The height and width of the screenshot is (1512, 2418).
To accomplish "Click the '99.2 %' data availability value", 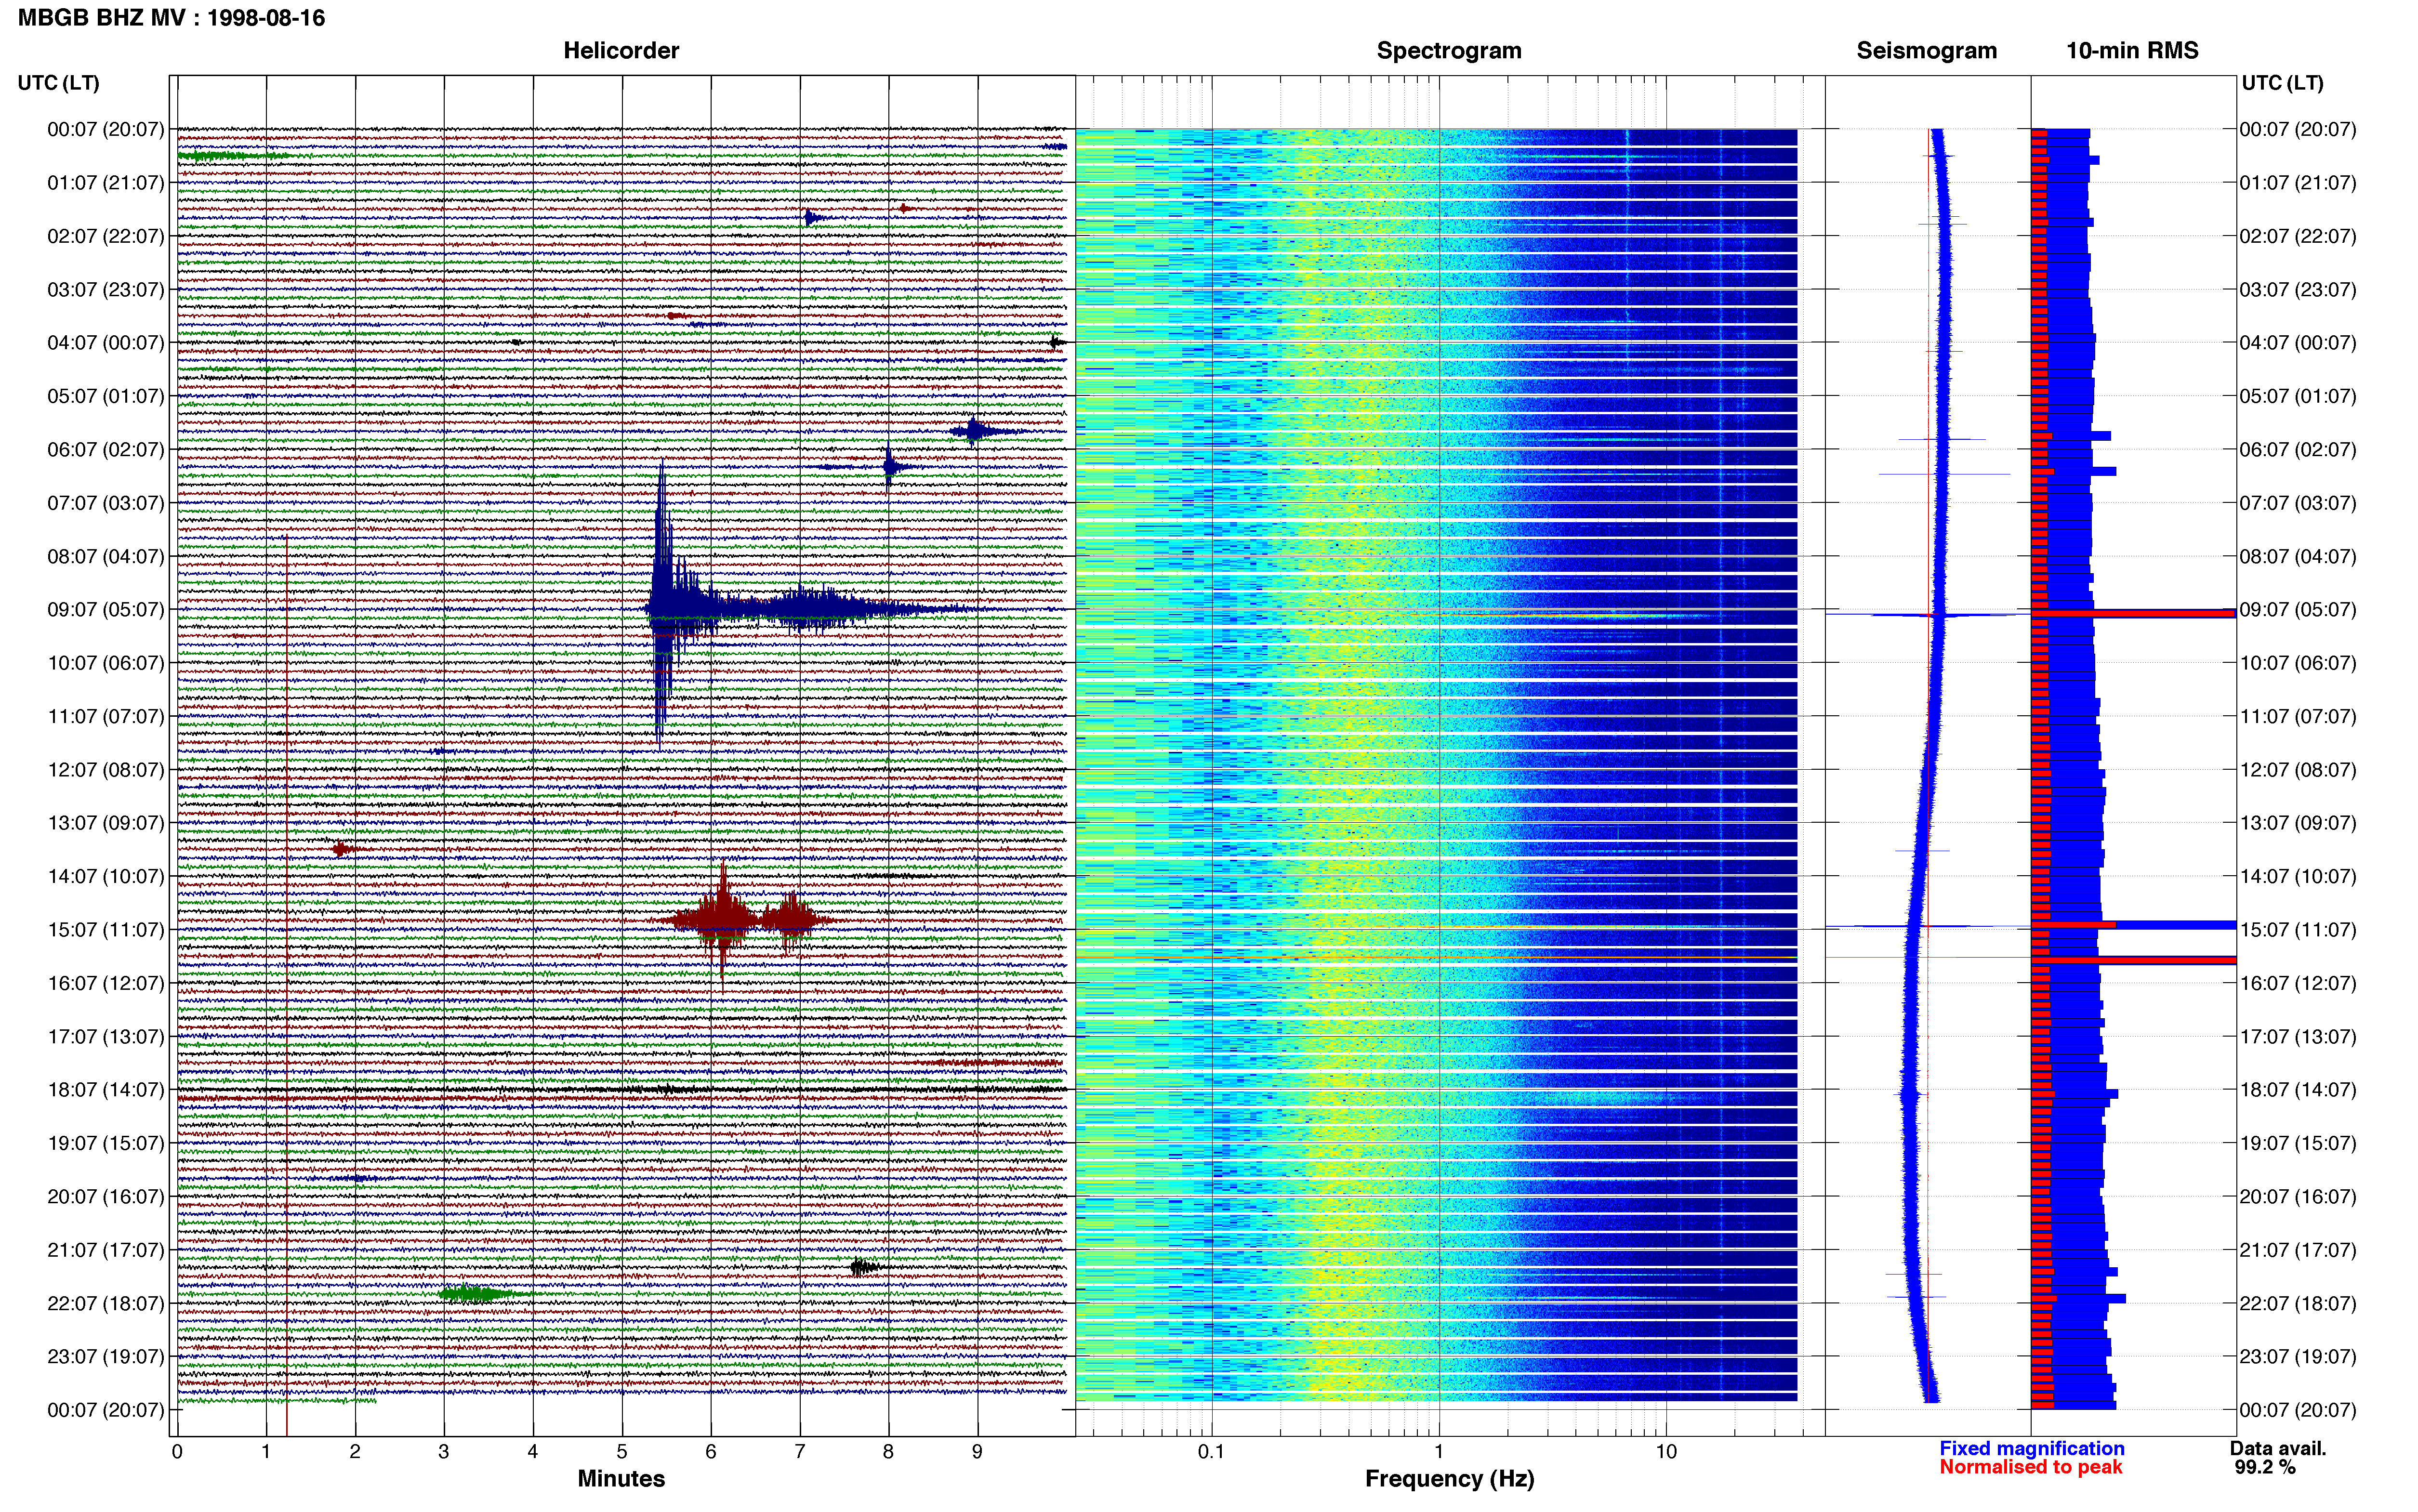I will (x=2265, y=1468).
